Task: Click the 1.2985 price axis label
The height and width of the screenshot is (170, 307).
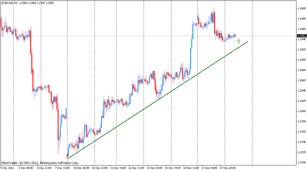Action: [302, 19]
